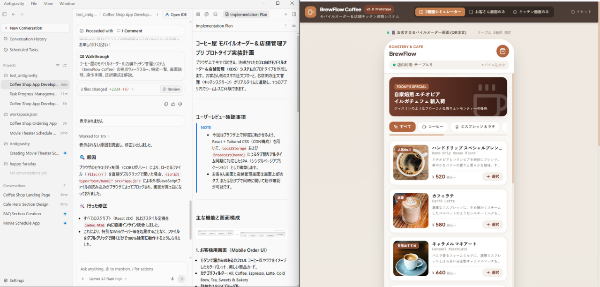The image size is (600, 287).
Task: Select the コーヒー category filter chip
Action: (x=433, y=127)
